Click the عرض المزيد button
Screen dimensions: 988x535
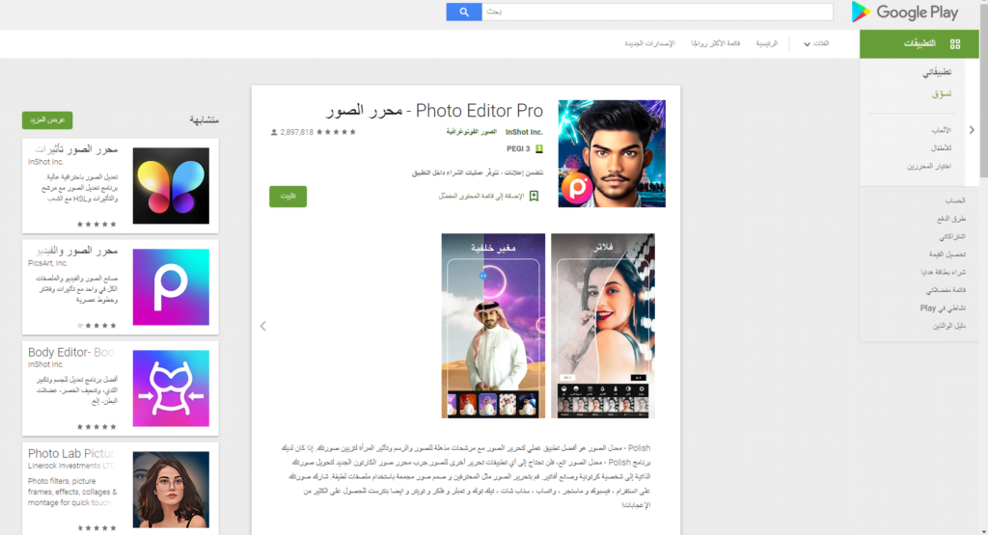click(x=47, y=120)
